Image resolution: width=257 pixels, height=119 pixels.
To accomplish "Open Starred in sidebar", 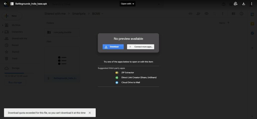I will pyautogui.click(x=15, y=52).
